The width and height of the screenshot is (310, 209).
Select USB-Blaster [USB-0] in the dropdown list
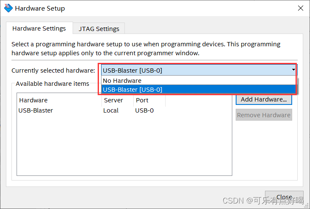[132, 89]
